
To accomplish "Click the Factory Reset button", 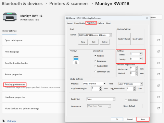I will point(124,39).
